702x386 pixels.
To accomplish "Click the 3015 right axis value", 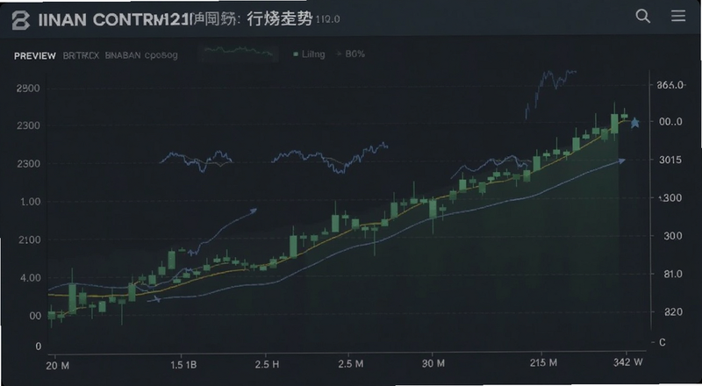I will tap(671, 160).
